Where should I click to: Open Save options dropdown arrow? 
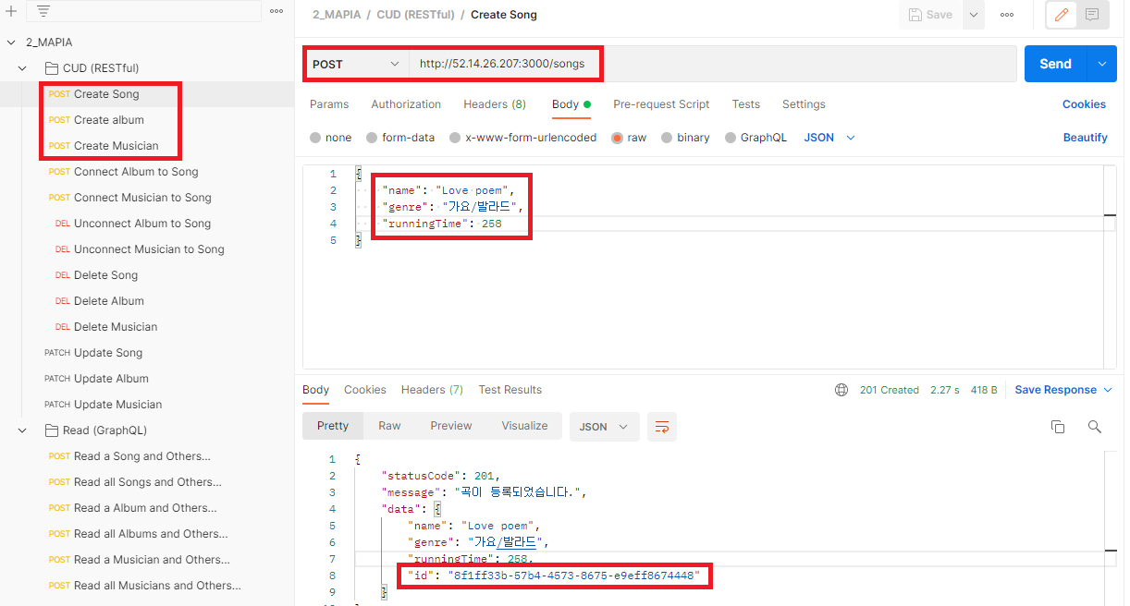[973, 15]
